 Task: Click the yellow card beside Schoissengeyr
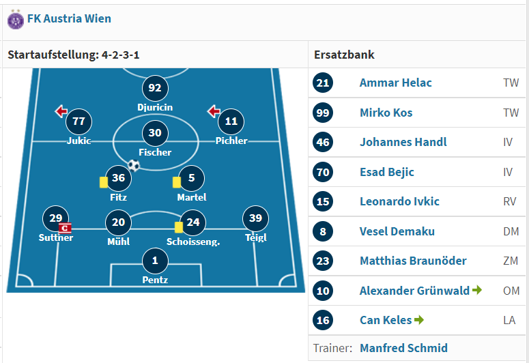178,227
